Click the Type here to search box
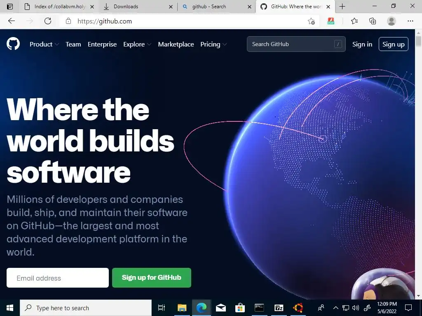This screenshot has height=316, width=422. tap(86, 308)
